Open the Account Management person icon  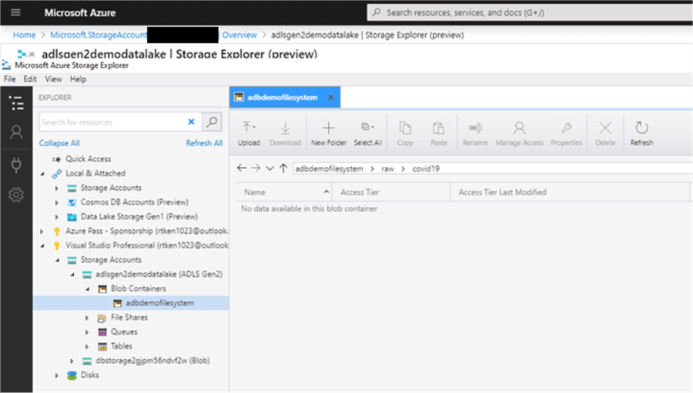(x=16, y=132)
